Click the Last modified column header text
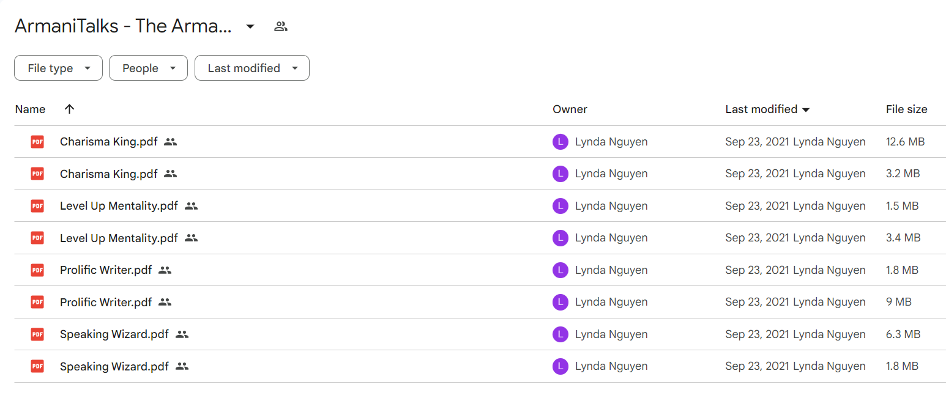This screenshot has height=401, width=946. [761, 109]
